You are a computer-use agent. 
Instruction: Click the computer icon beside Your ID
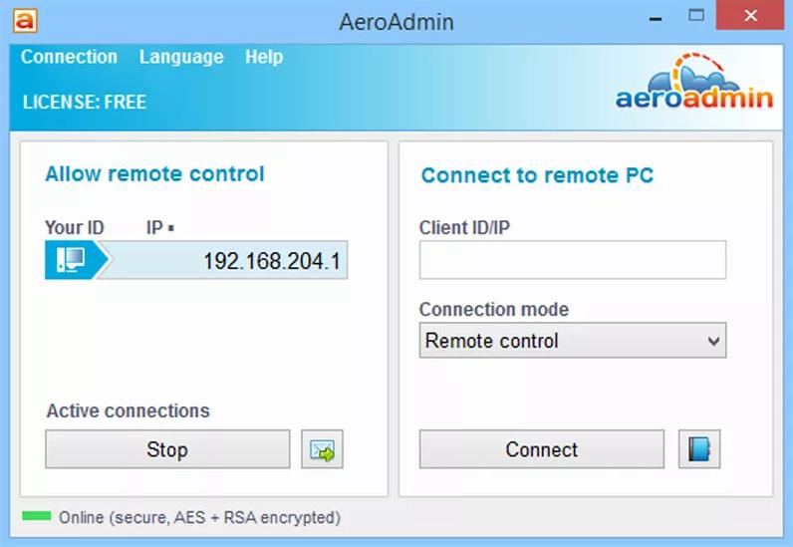click(x=72, y=260)
